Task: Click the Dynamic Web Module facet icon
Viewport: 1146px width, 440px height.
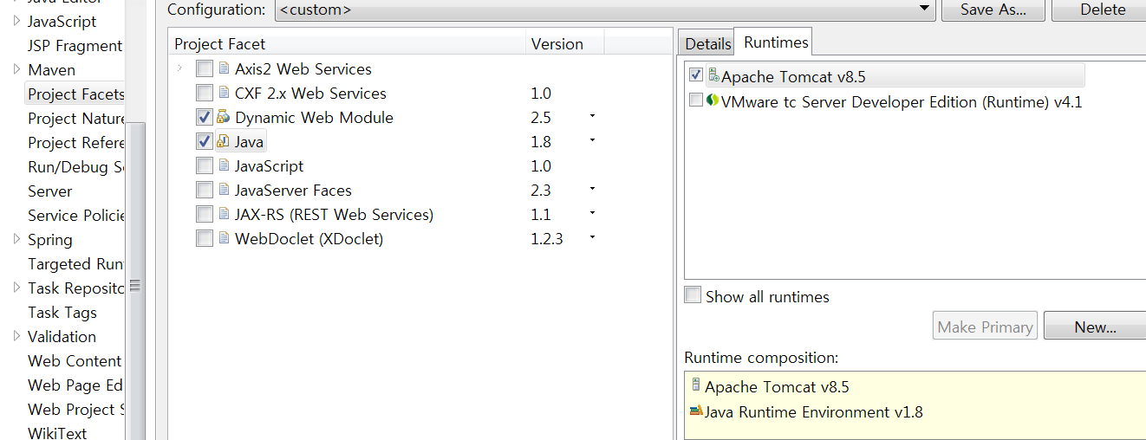Action: pos(224,117)
